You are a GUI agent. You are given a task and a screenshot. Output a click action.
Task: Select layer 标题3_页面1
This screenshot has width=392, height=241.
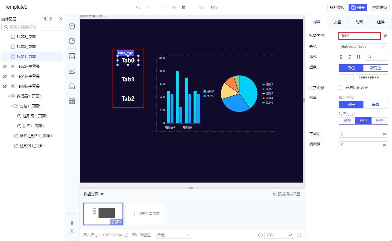32,37
